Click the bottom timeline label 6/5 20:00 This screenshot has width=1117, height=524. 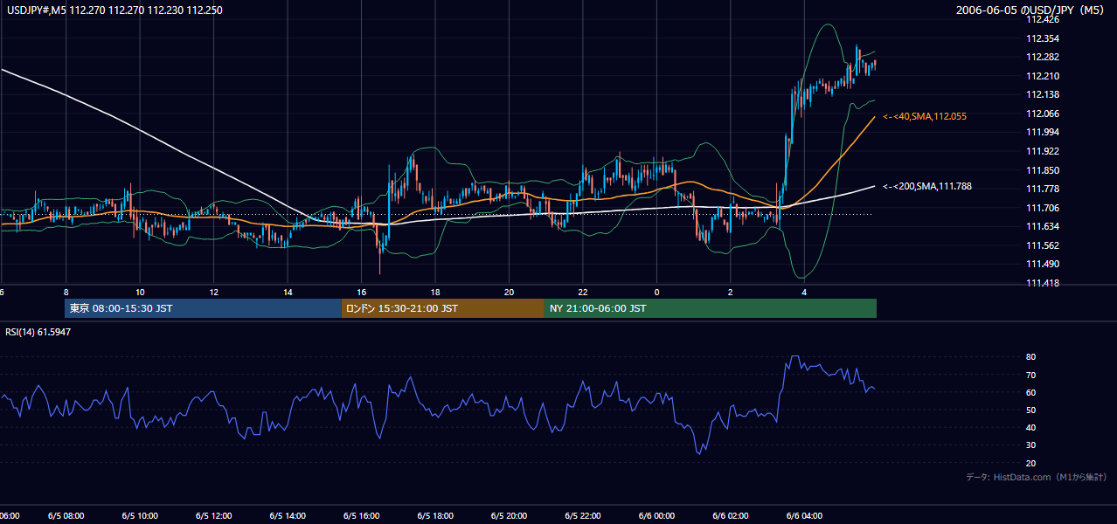click(x=509, y=515)
